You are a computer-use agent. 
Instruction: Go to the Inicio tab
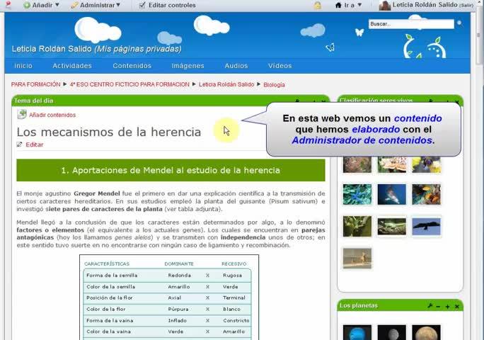coord(23,66)
